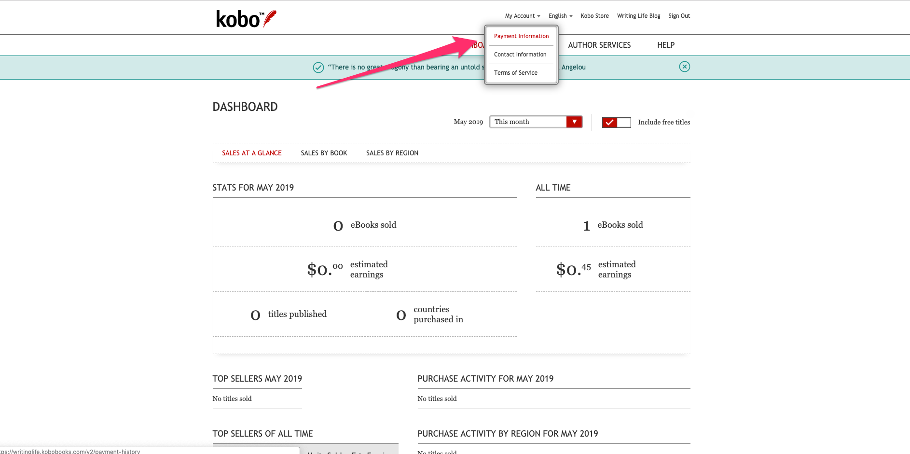Expand the My Account menu

(x=522, y=16)
